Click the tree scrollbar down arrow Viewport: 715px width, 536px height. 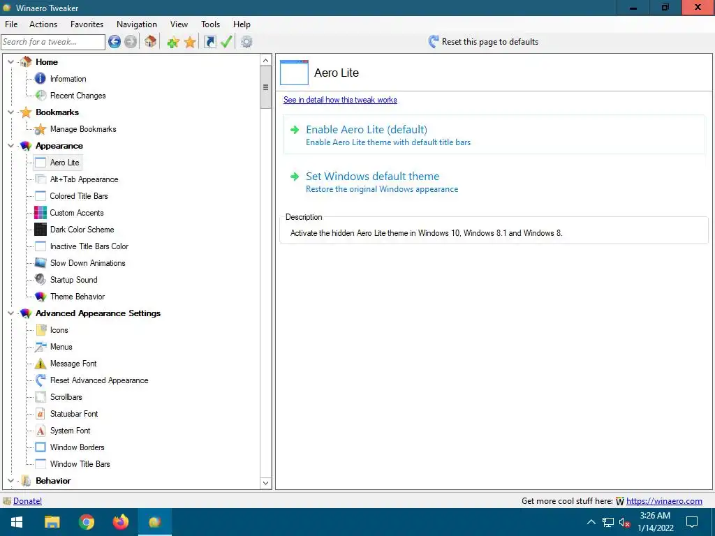(x=266, y=483)
